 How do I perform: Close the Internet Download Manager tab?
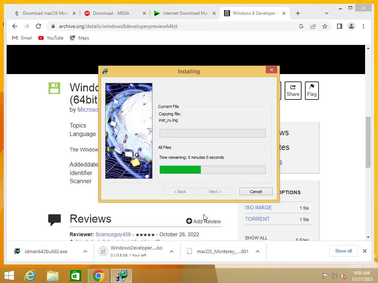coord(214,14)
